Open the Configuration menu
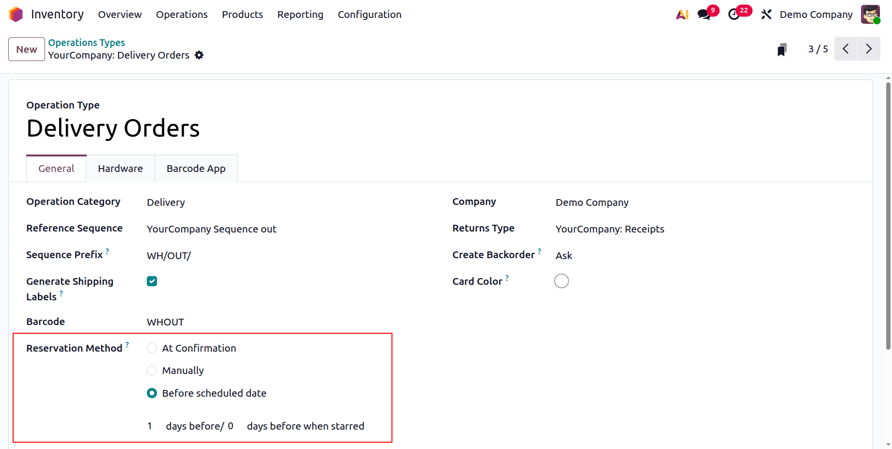Image resolution: width=892 pixels, height=449 pixels. (370, 15)
